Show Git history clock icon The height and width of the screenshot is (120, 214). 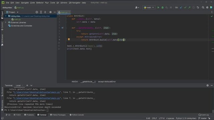click(194, 7)
